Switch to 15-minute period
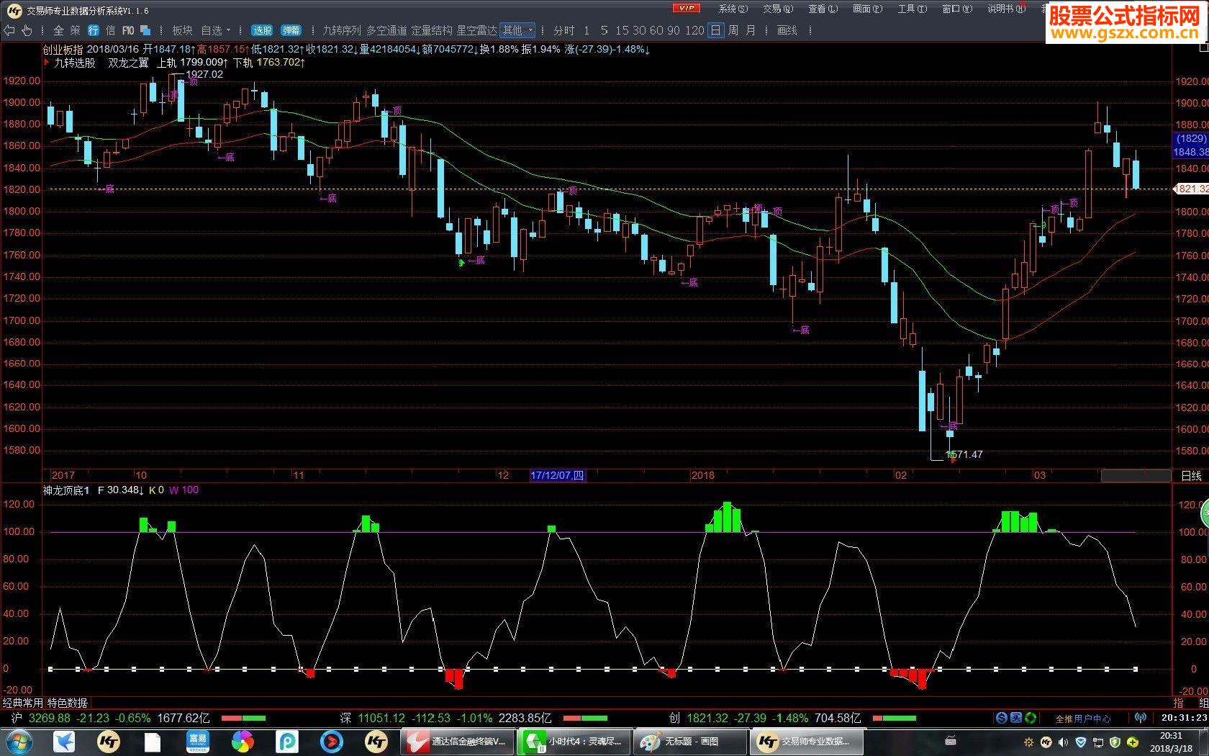Image resolution: width=1209 pixels, height=756 pixels. [622, 30]
